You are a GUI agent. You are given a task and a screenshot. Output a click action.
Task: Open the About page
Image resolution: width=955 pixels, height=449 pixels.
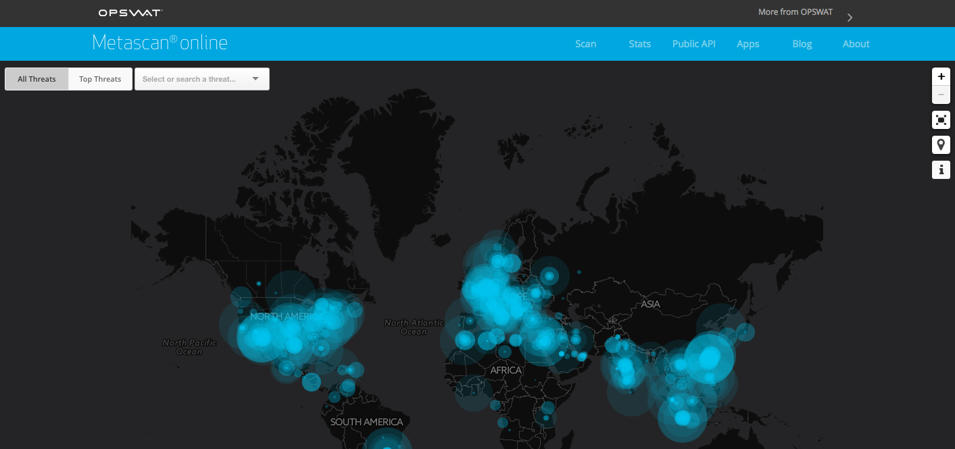[856, 44]
